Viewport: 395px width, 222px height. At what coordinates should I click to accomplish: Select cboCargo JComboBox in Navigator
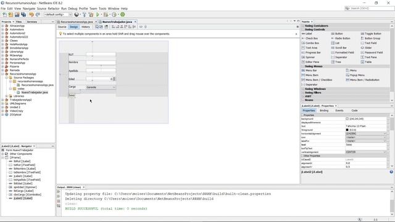[x=27, y=195]
